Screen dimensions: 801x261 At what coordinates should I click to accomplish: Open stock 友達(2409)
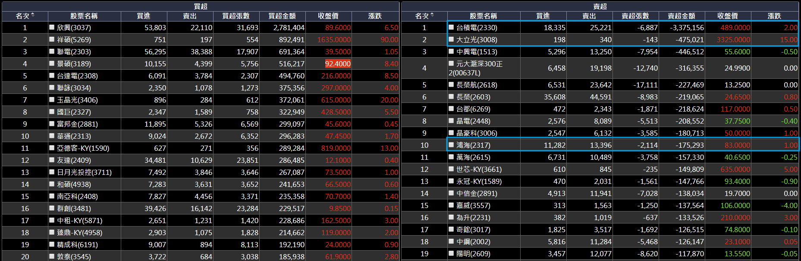(x=74, y=160)
